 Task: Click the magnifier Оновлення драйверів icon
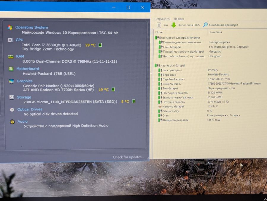tap(205, 25)
